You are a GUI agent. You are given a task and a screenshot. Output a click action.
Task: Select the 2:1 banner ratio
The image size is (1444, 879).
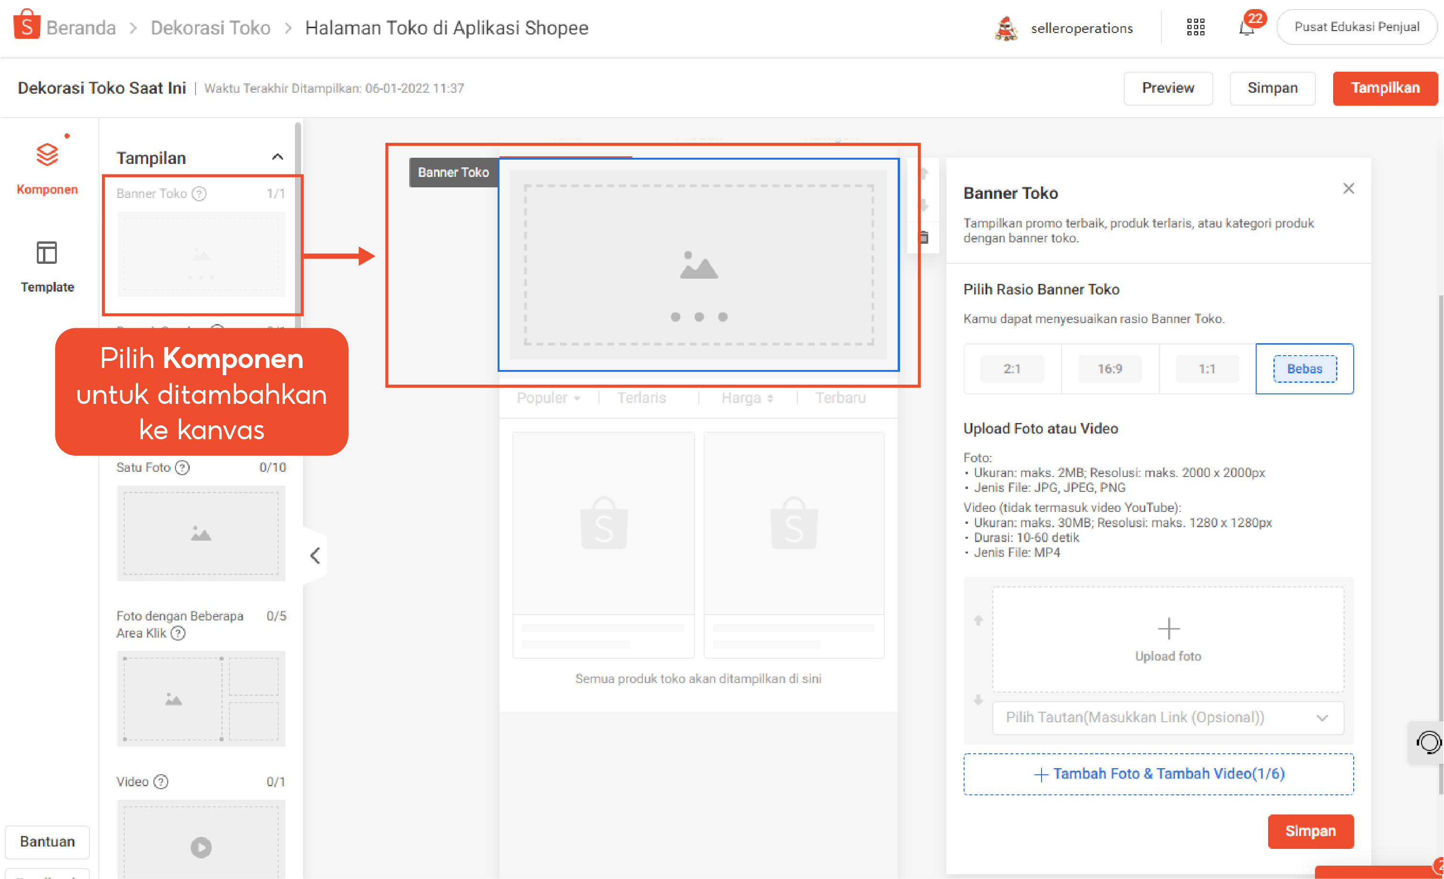pyautogui.click(x=1012, y=369)
